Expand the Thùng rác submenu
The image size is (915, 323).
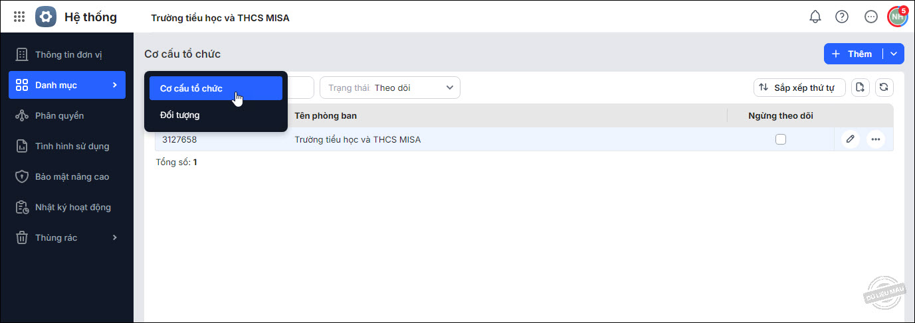click(x=114, y=237)
